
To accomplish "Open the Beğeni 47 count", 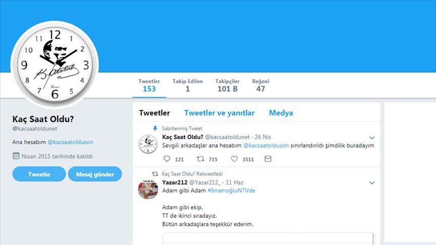I will click(260, 86).
